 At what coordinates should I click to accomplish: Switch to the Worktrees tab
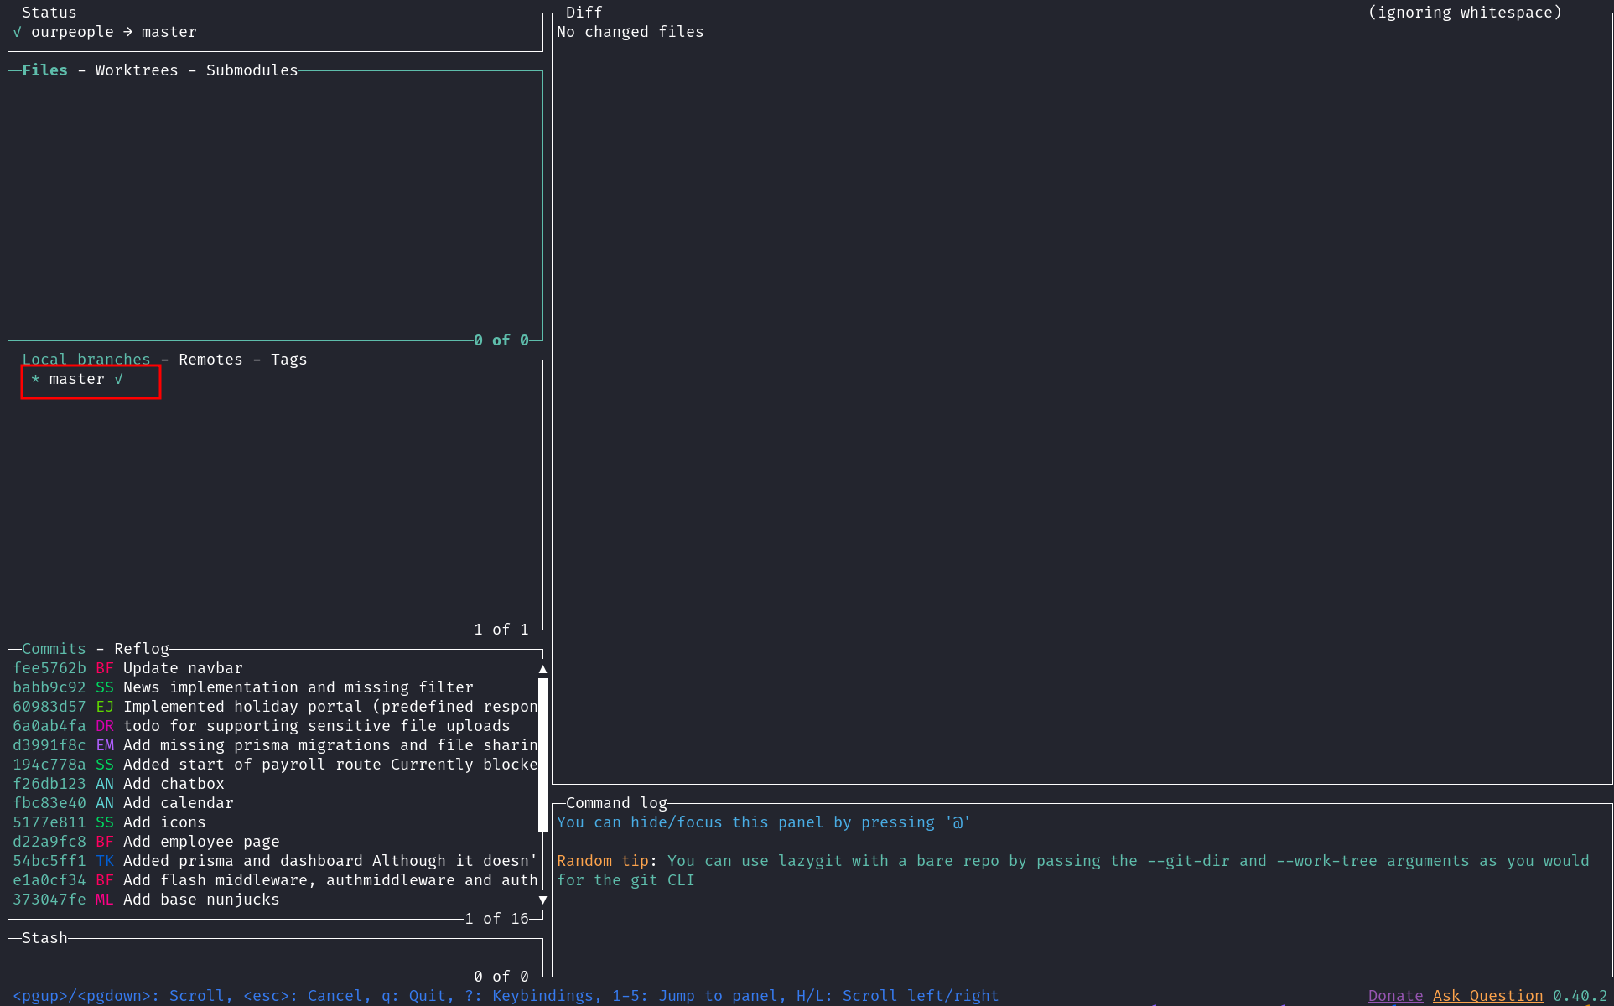click(136, 70)
